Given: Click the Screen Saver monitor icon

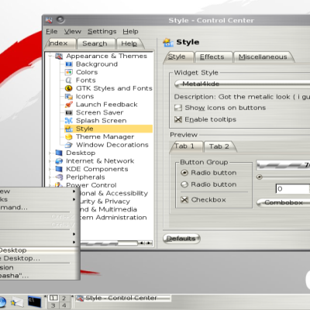Looking at the screenshot, I should 69,112.
